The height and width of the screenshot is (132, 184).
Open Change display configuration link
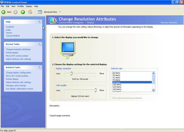(x=18, y=73)
